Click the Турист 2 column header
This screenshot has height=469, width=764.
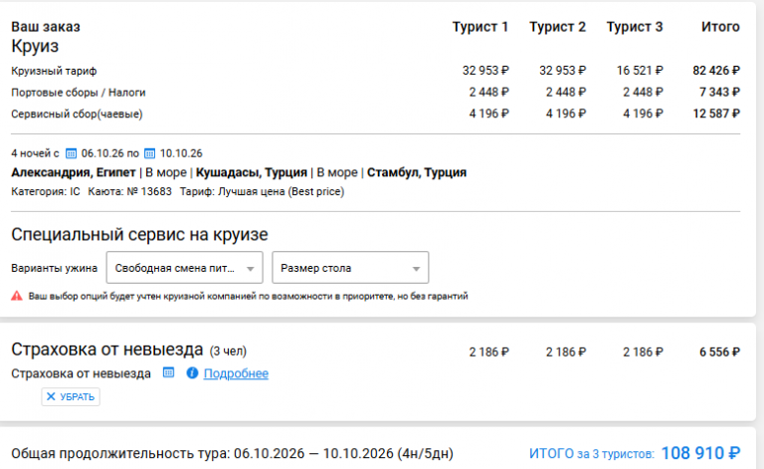point(557,27)
